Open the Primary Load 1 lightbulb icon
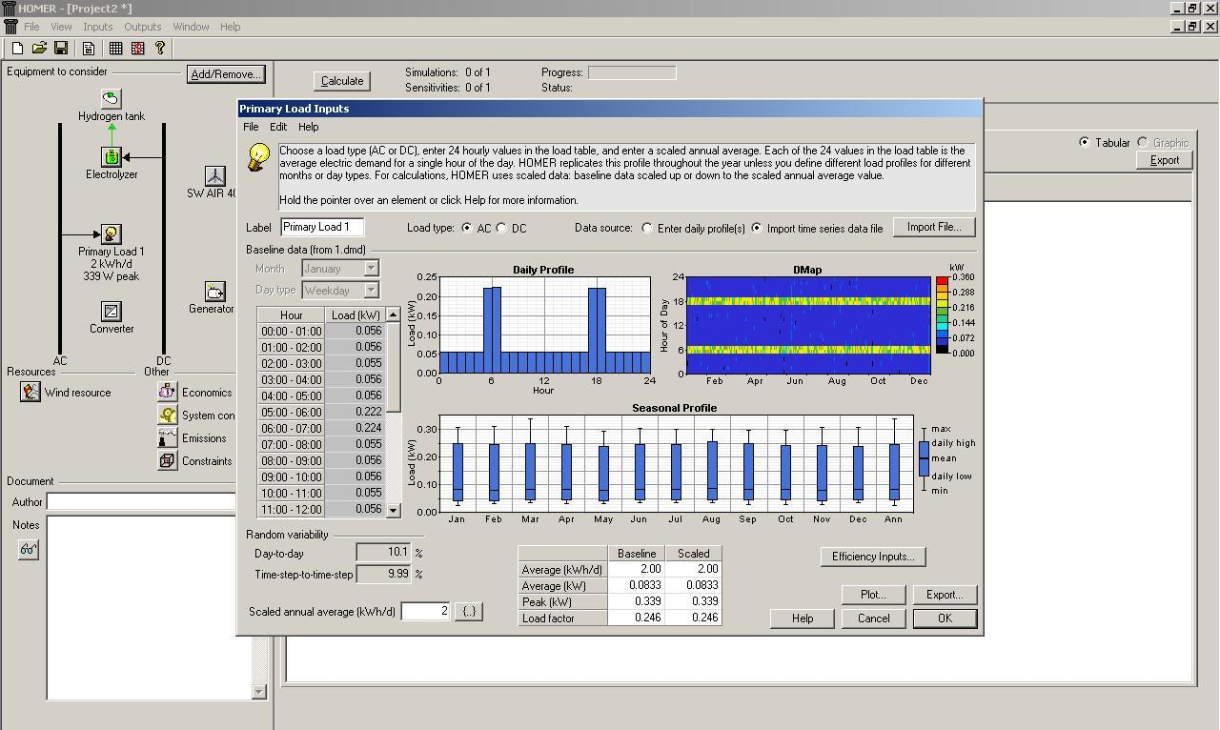 point(112,233)
